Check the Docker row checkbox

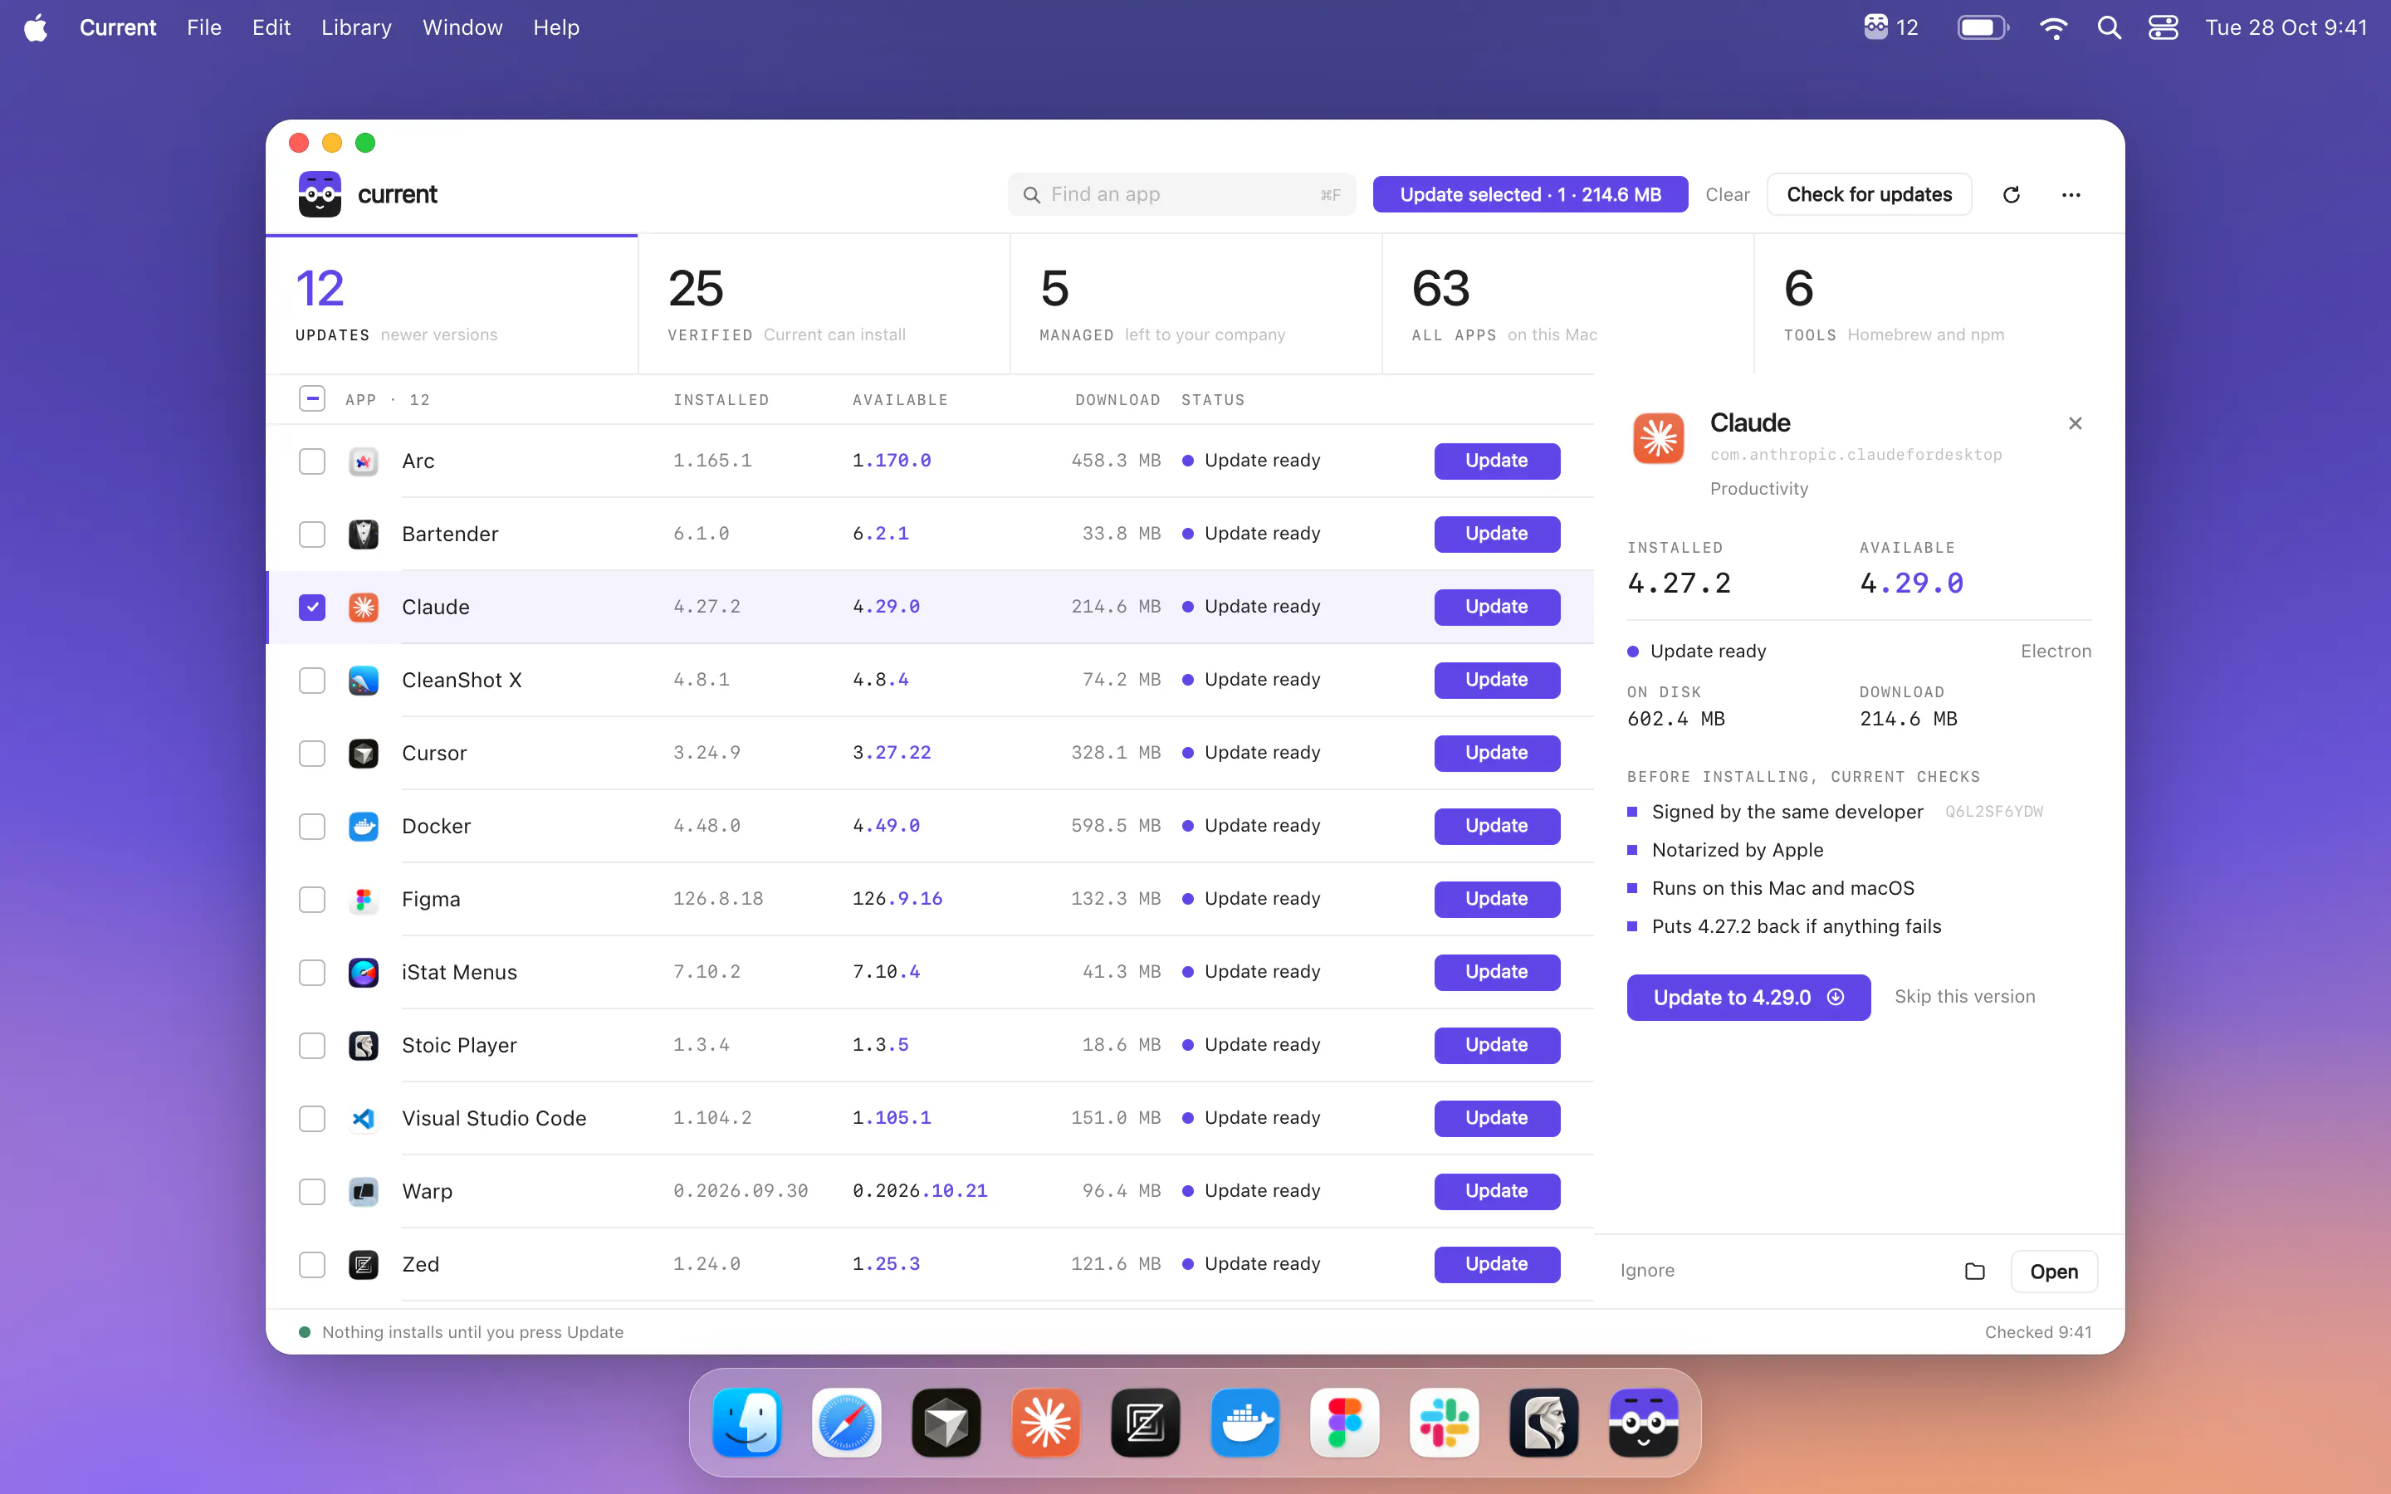click(x=312, y=827)
